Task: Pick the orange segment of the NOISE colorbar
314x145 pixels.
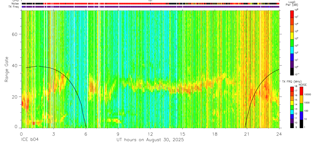Action: [x=301, y=99]
